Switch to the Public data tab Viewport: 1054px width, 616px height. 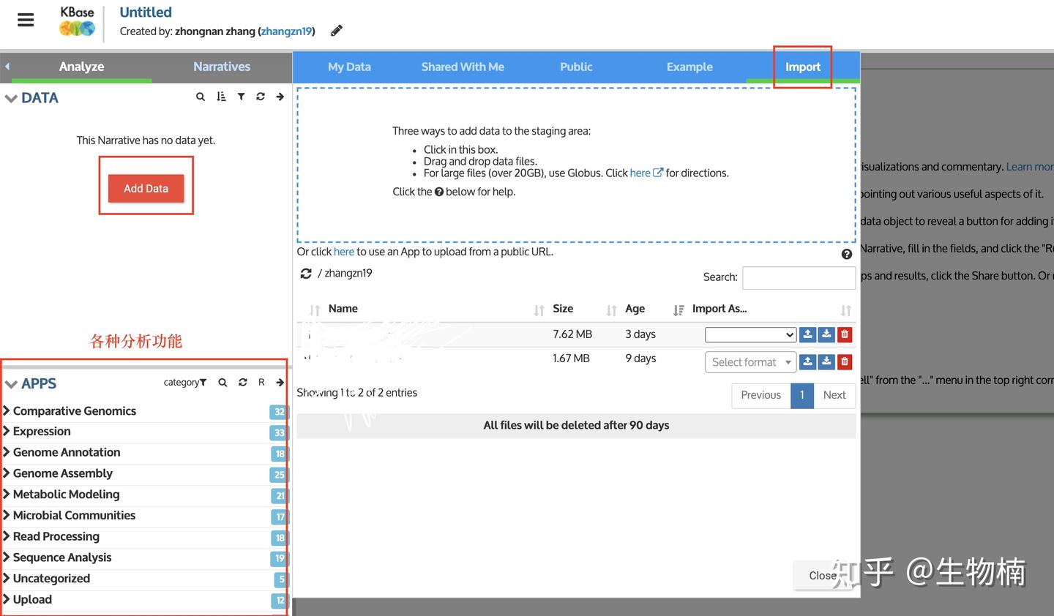[x=576, y=67]
